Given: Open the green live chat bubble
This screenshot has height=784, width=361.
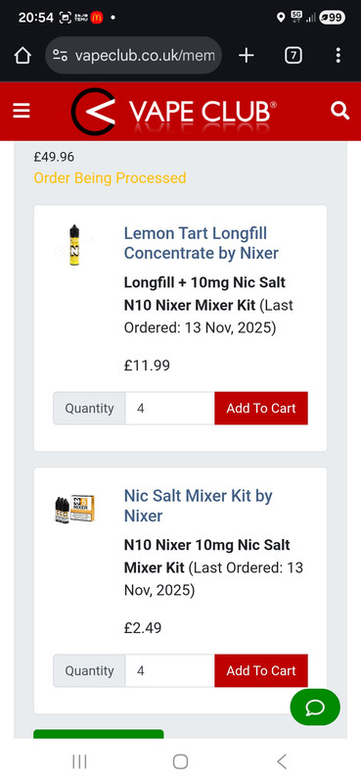Looking at the screenshot, I should coord(315,707).
